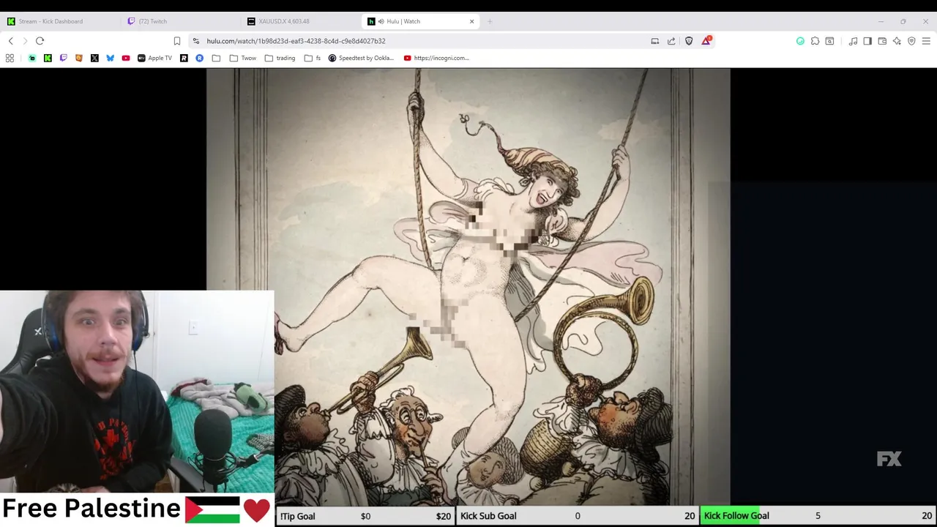The image size is (937, 527).
Task: Click the Free Palestine banner text
Action: tap(91, 509)
